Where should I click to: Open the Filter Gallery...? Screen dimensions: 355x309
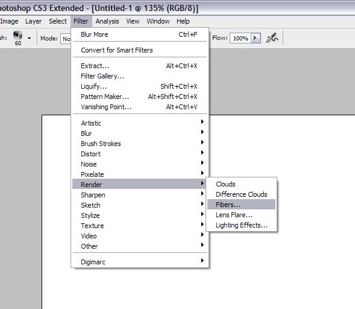pyautogui.click(x=139, y=76)
